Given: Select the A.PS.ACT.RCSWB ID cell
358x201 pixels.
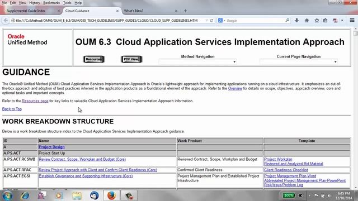Looking at the screenshot, I should (x=20, y=161).
